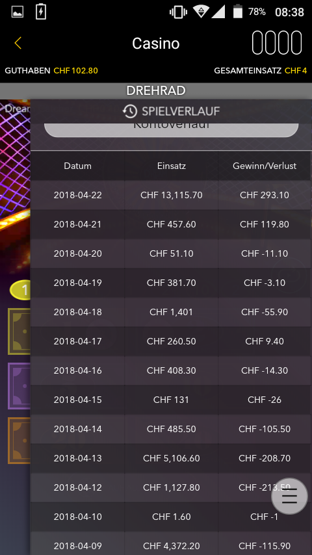Tap the Guthaben CHF 102.80 balance
The width and height of the screenshot is (312, 555).
(51, 70)
